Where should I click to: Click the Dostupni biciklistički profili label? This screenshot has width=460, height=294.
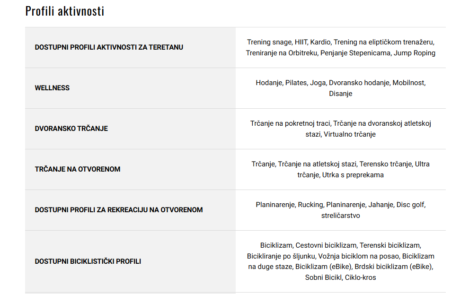tap(88, 261)
